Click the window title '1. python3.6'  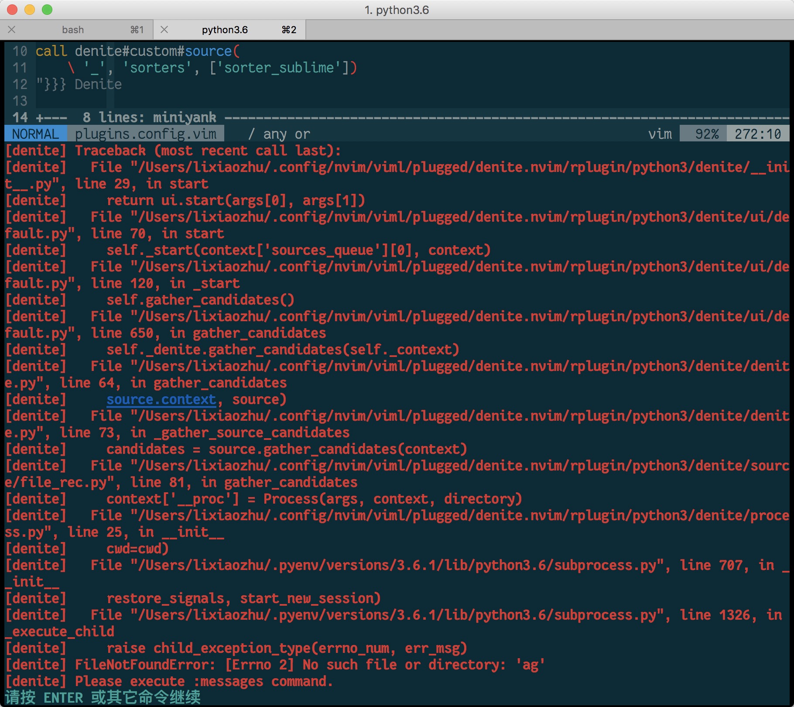[x=397, y=10]
